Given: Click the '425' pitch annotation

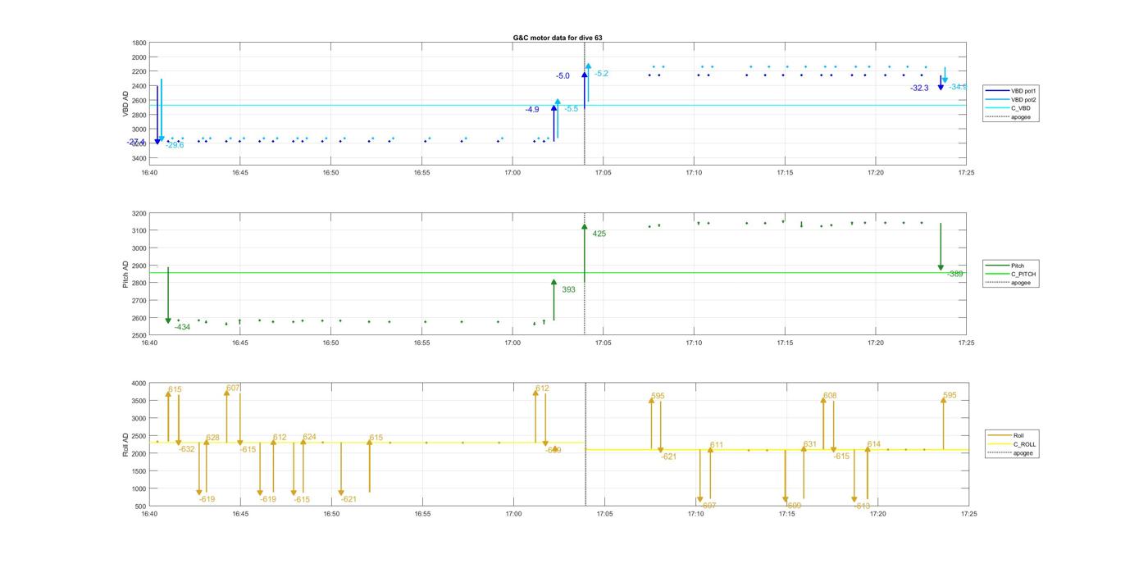Looking at the screenshot, I should coord(599,234).
